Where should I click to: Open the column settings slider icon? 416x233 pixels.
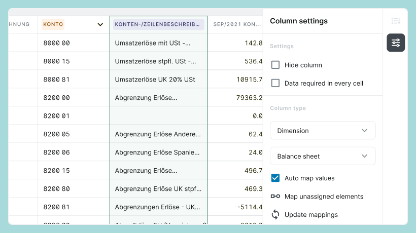tap(396, 43)
